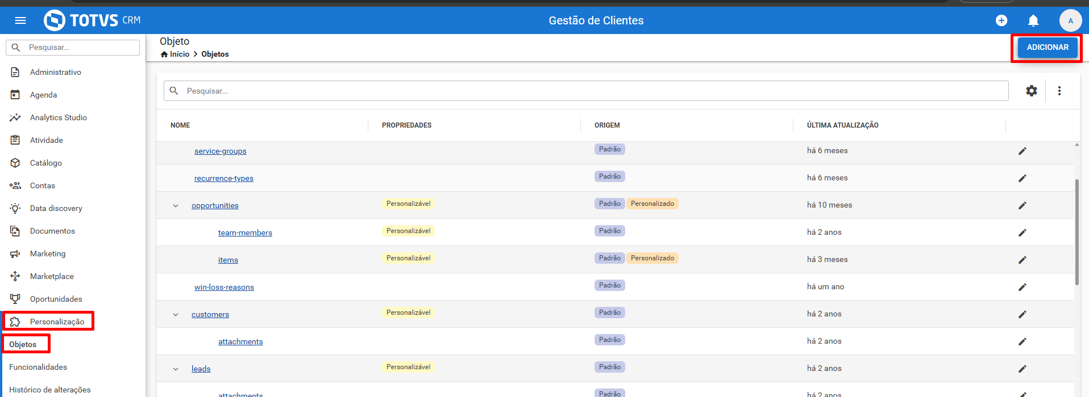This screenshot has width=1089, height=397.
Task: Open the team-members link
Action: (245, 233)
